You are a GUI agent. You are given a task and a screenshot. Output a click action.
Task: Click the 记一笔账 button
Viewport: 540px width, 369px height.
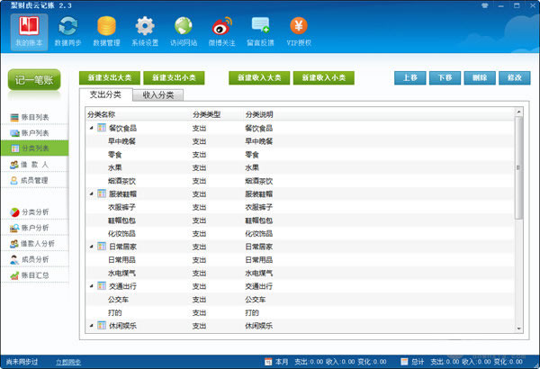tap(34, 80)
